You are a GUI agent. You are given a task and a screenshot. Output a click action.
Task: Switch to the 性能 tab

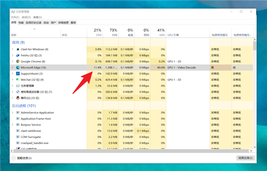coord(21,23)
